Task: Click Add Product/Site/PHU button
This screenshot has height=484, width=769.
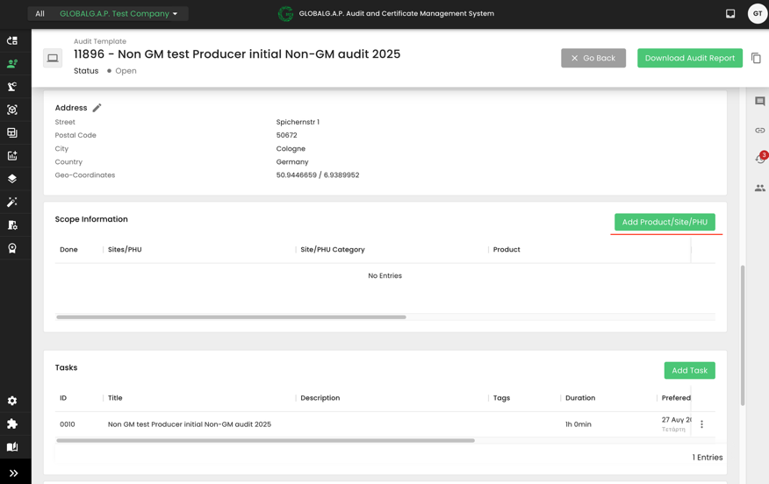Action: 665,222
